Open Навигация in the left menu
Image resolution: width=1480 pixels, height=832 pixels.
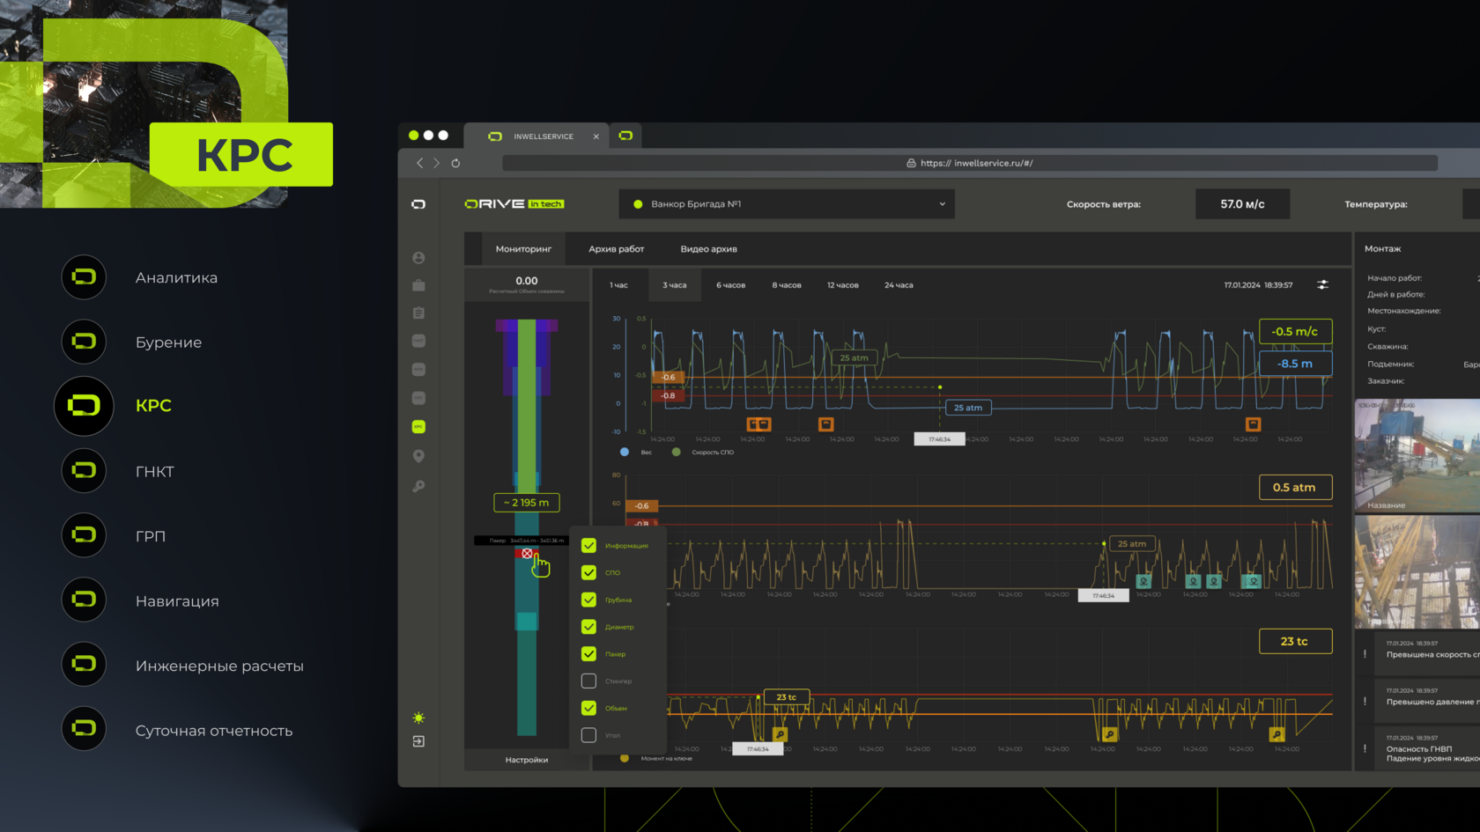[177, 601]
